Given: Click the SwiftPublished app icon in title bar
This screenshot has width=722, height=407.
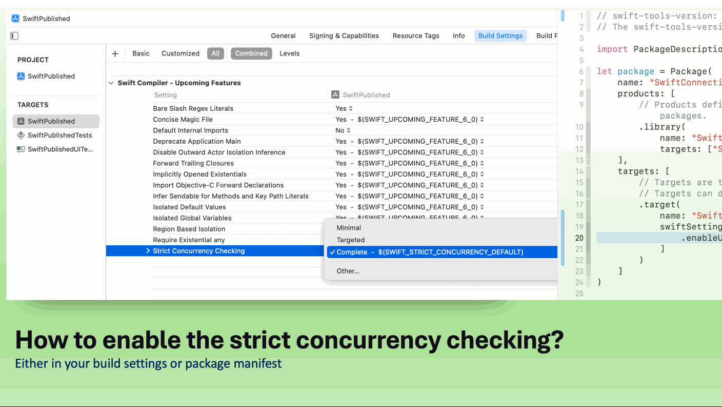Looking at the screenshot, I should coord(15,18).
